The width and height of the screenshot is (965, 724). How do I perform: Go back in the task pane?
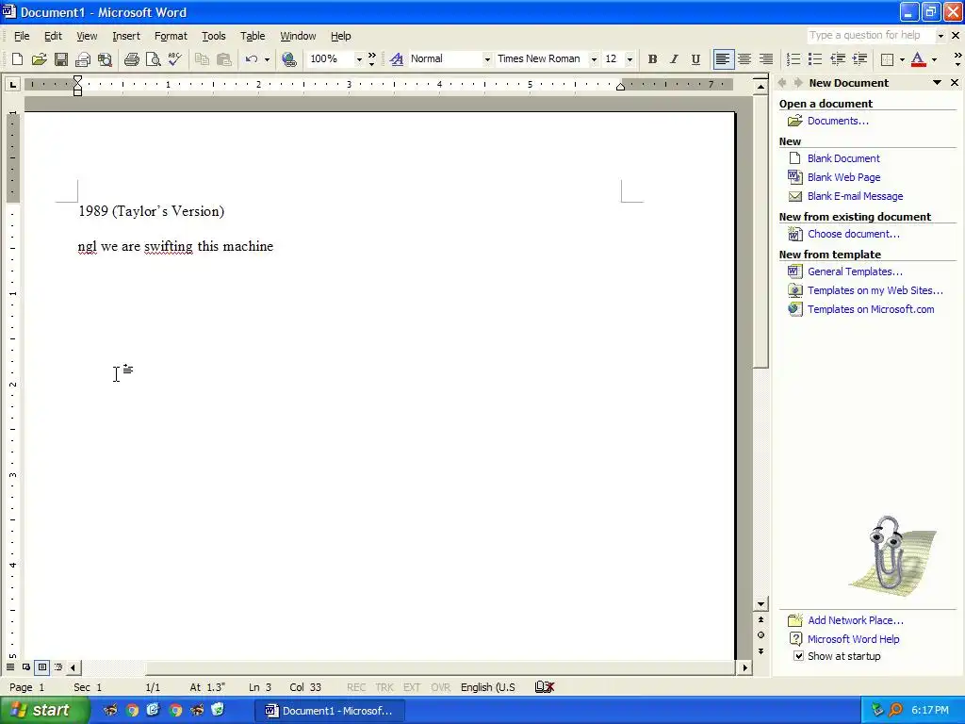pos(783,83)
